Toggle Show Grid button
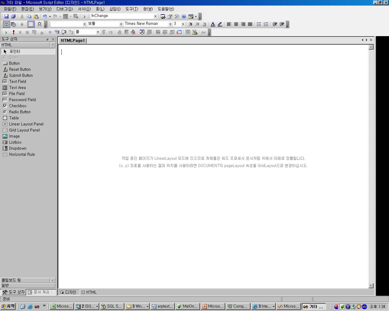389x311 pixels. [31, 24]
